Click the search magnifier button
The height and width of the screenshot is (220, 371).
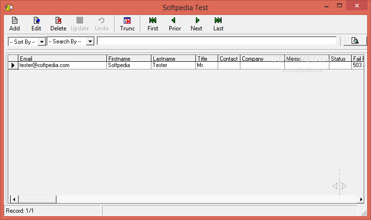(x=355, y=41)
